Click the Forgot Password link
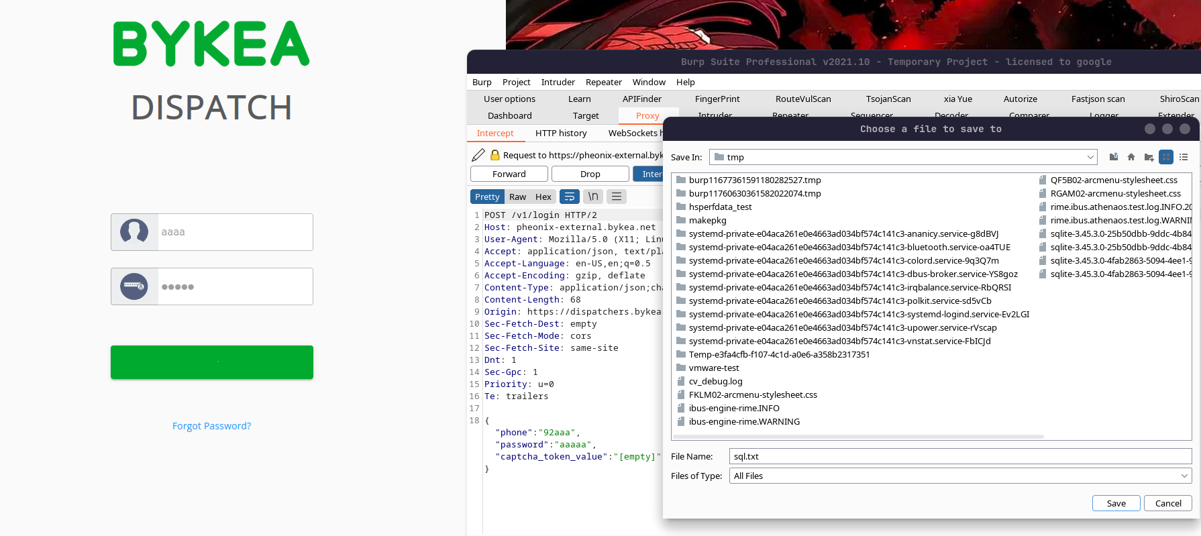 coord(212,426)
